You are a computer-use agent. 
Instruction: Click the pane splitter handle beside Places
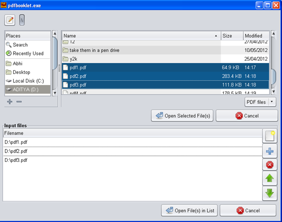[x=60, y=68]
